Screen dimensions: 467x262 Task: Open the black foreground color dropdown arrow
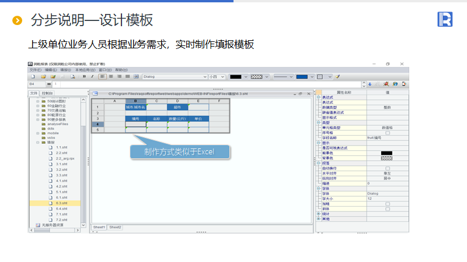tap(246, 77)
